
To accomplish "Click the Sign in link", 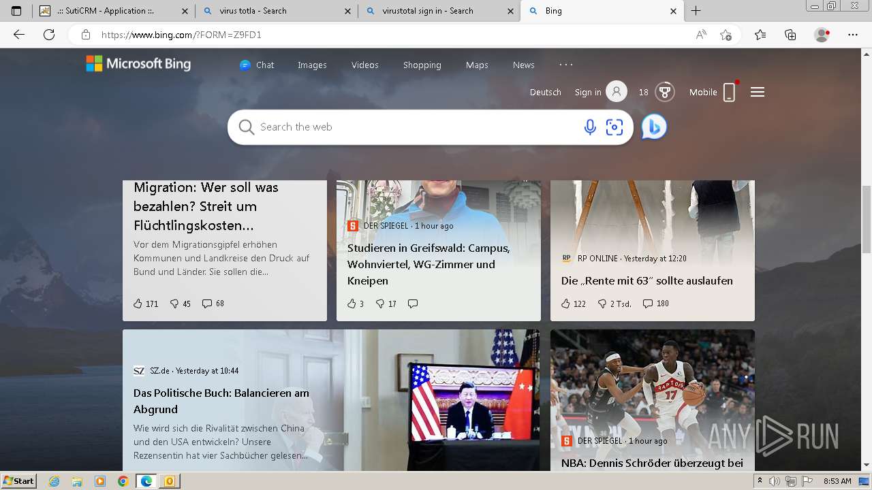I will pos(588,92).
